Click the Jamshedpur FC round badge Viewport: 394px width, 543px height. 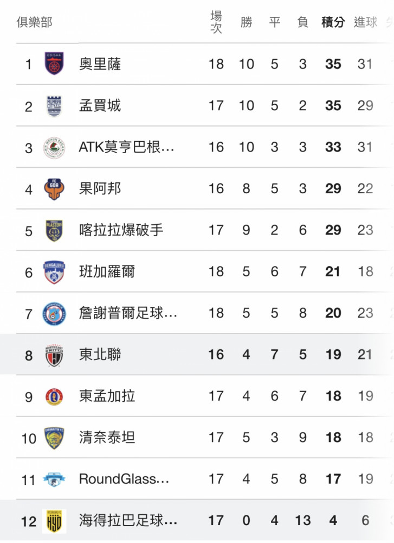click(54, 314)
